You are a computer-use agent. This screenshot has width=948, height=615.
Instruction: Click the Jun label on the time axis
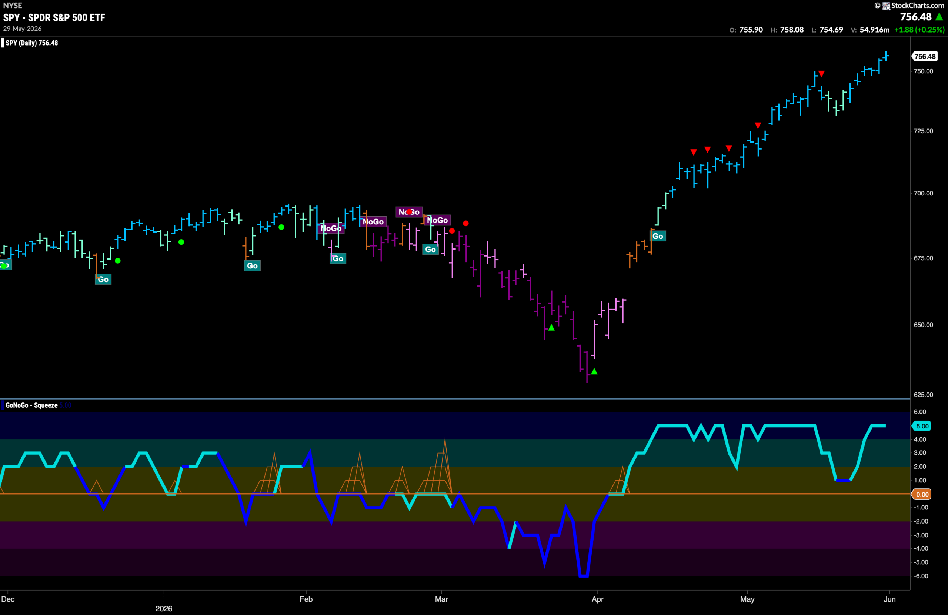click(x=889, y=599)
